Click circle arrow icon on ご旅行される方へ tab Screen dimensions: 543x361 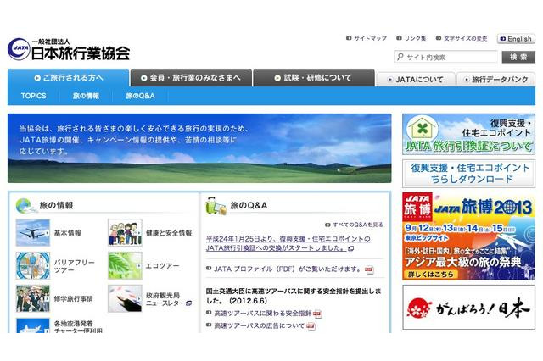point(37,78)
